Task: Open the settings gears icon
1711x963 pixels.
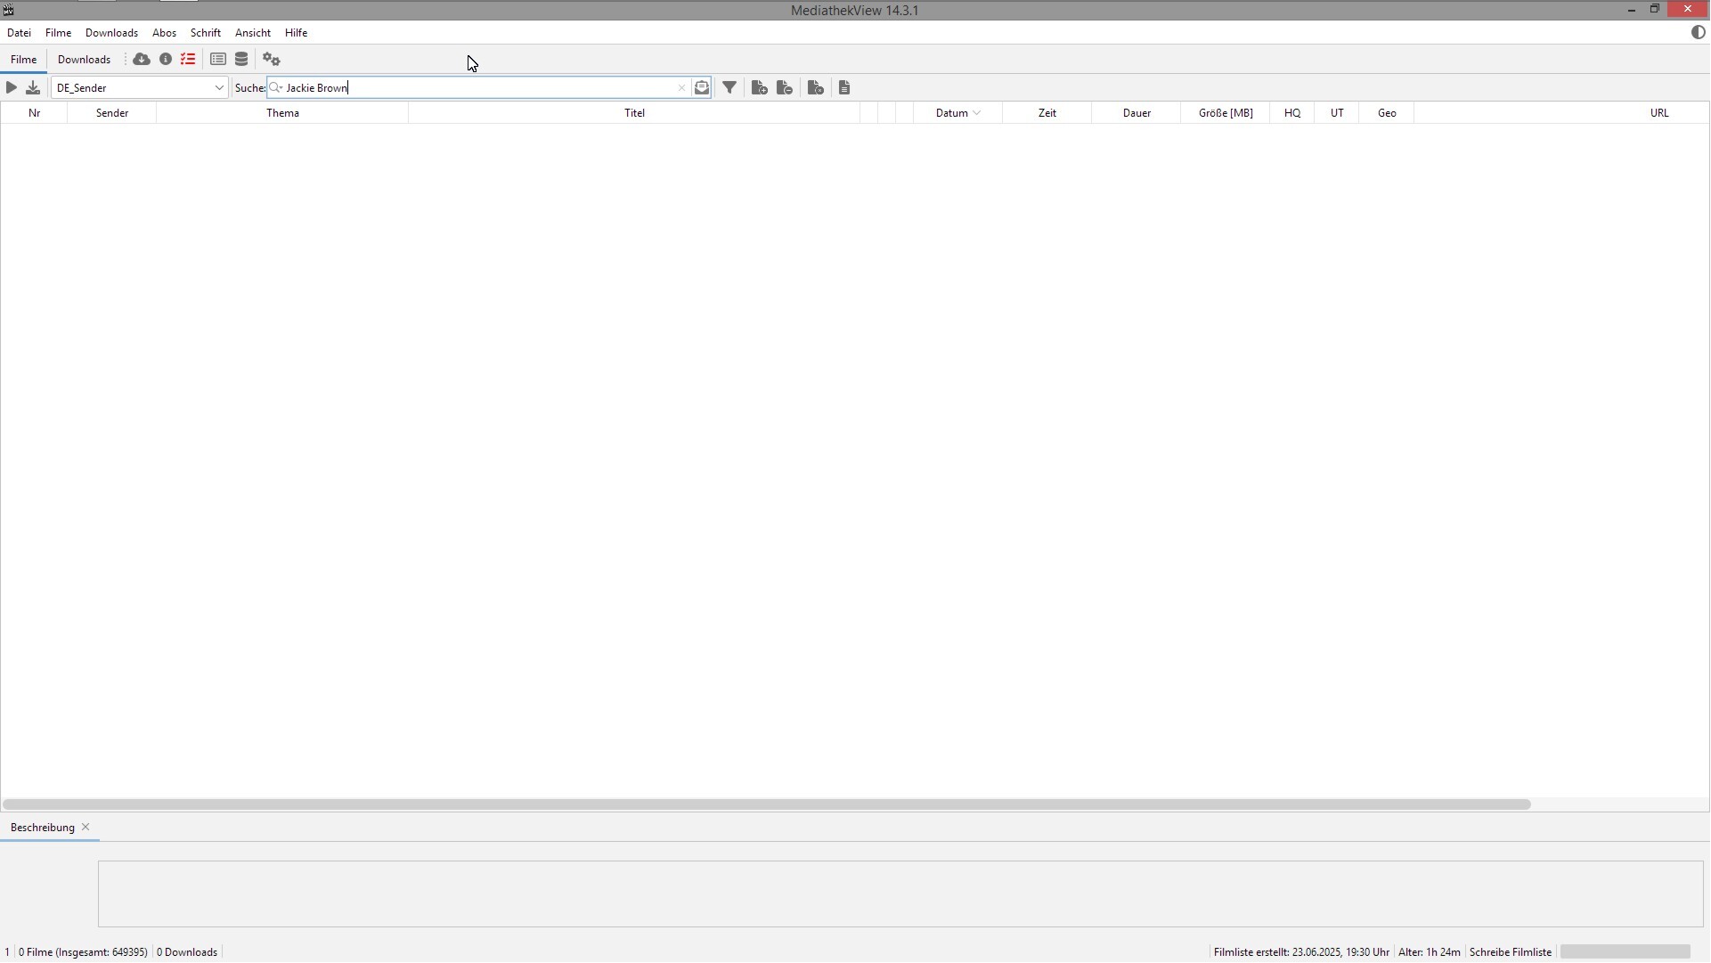Action: pos(272,60)
